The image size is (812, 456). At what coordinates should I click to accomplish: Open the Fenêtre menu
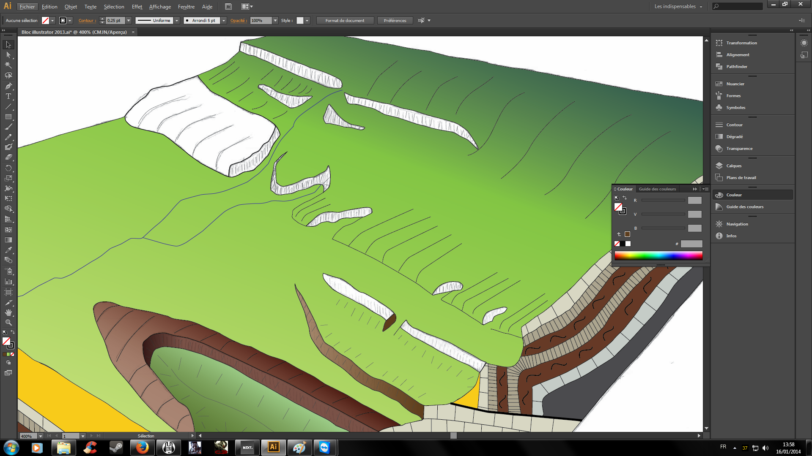pyautogui.click(x=186, y=6)
